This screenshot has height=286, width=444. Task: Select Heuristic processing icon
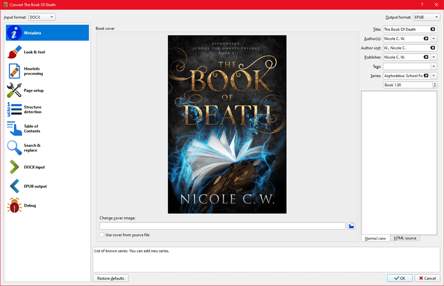coord(14,71)
